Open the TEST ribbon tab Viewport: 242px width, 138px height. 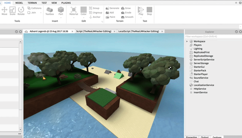coord(44,3)
